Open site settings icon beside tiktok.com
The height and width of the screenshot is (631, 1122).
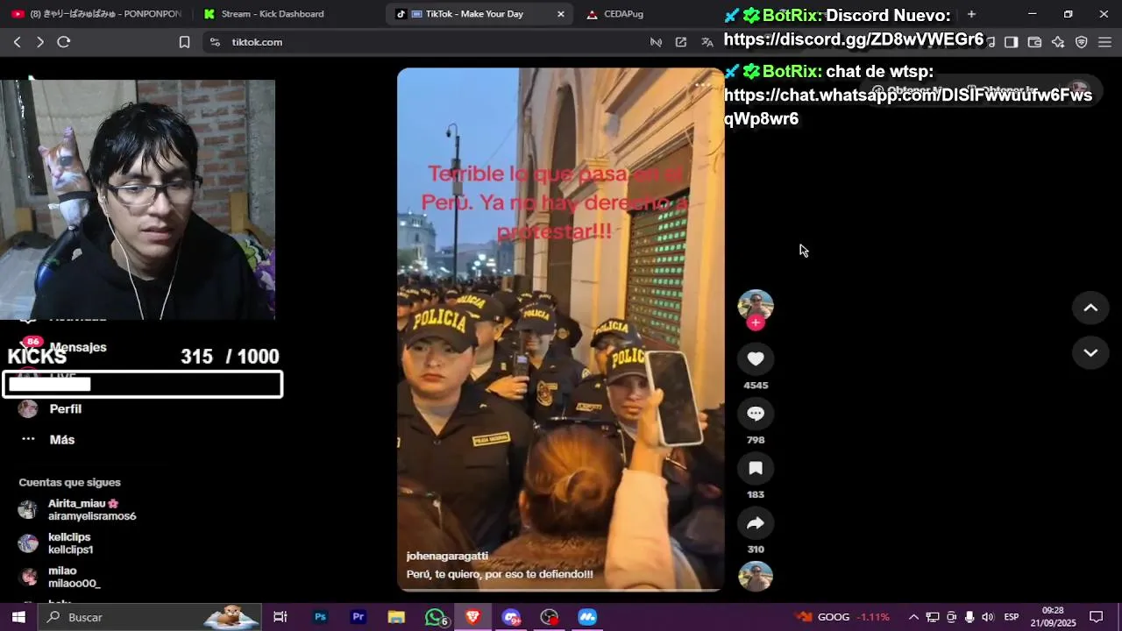click(215, 42)
